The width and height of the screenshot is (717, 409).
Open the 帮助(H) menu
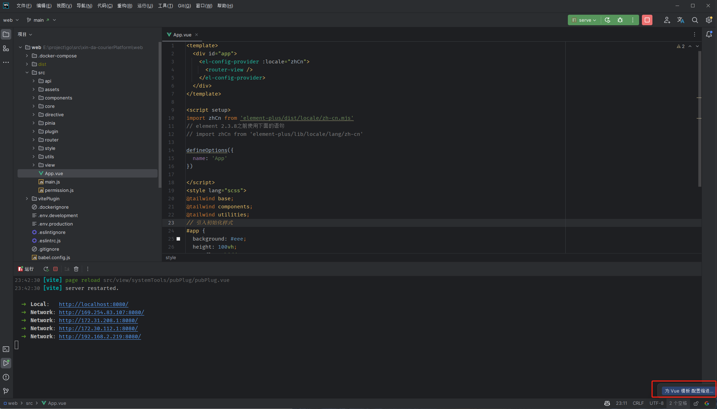point(225,6)
